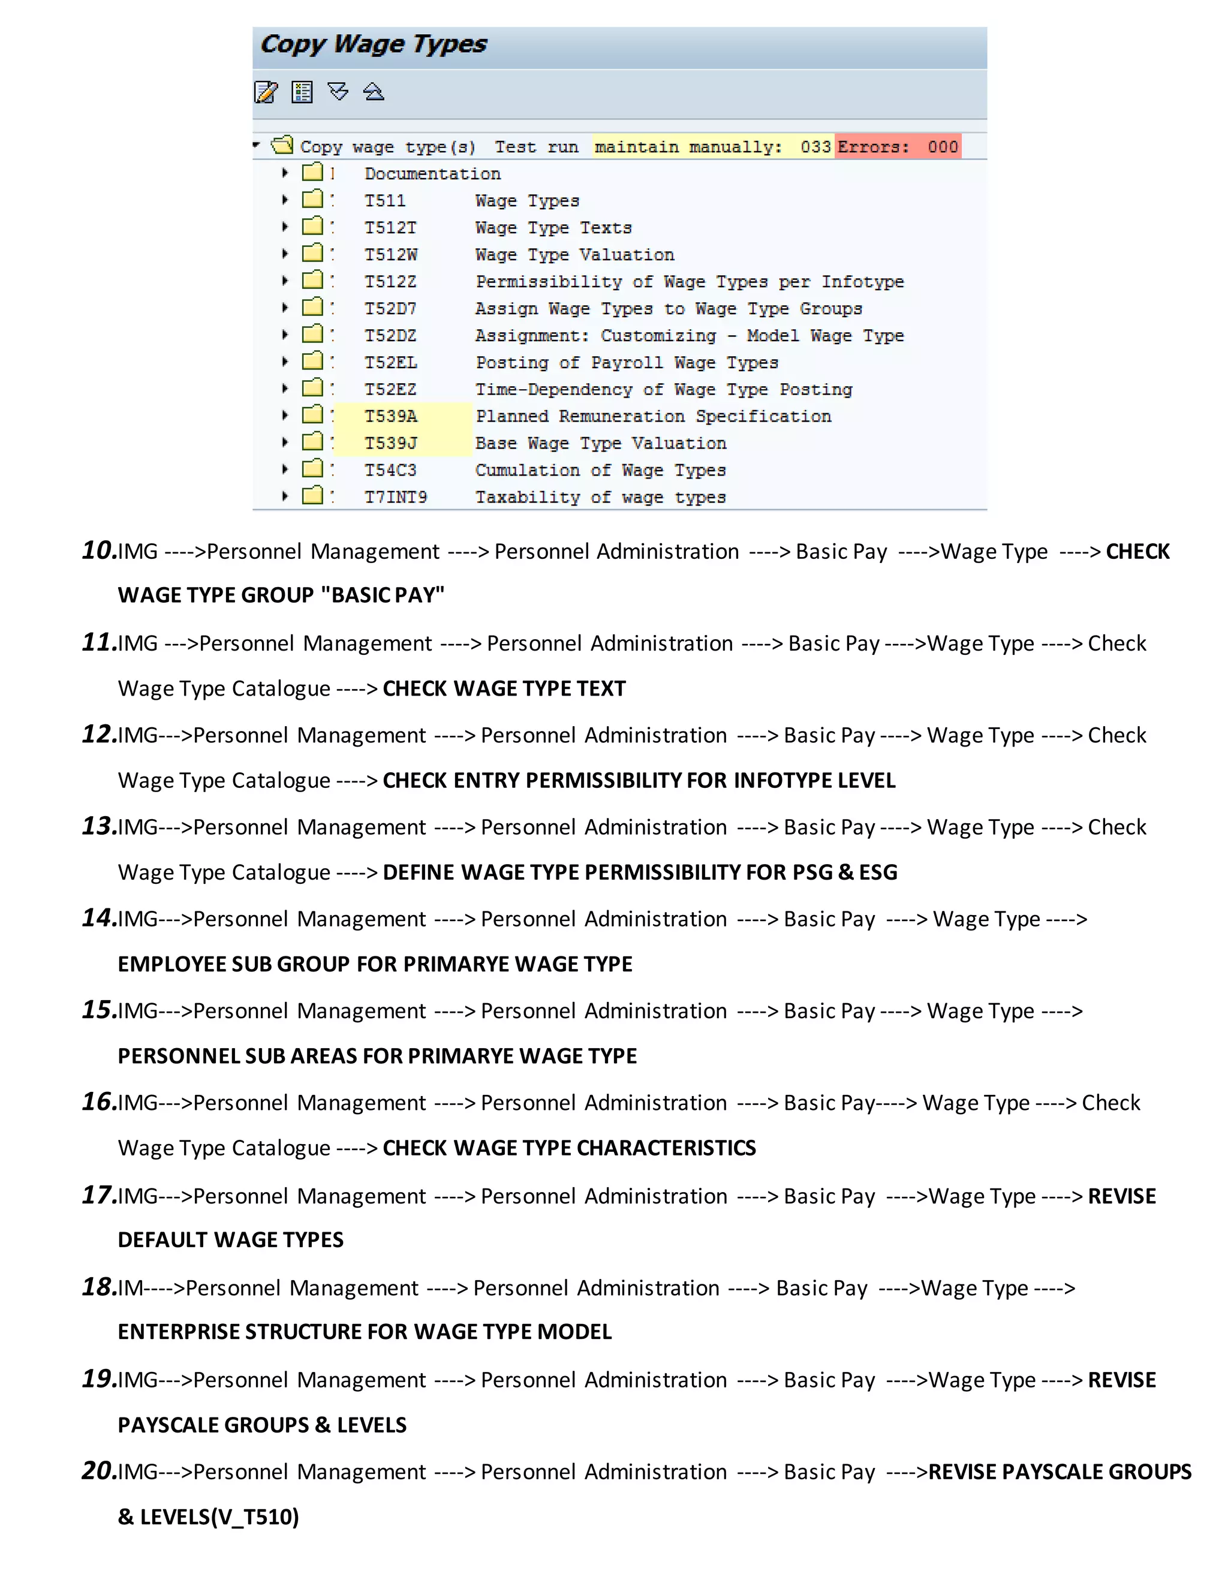The width and height of the screenshot is (1228, 1589).
Task: Click the list details toolbar icon
Action: tap(302, 92)
